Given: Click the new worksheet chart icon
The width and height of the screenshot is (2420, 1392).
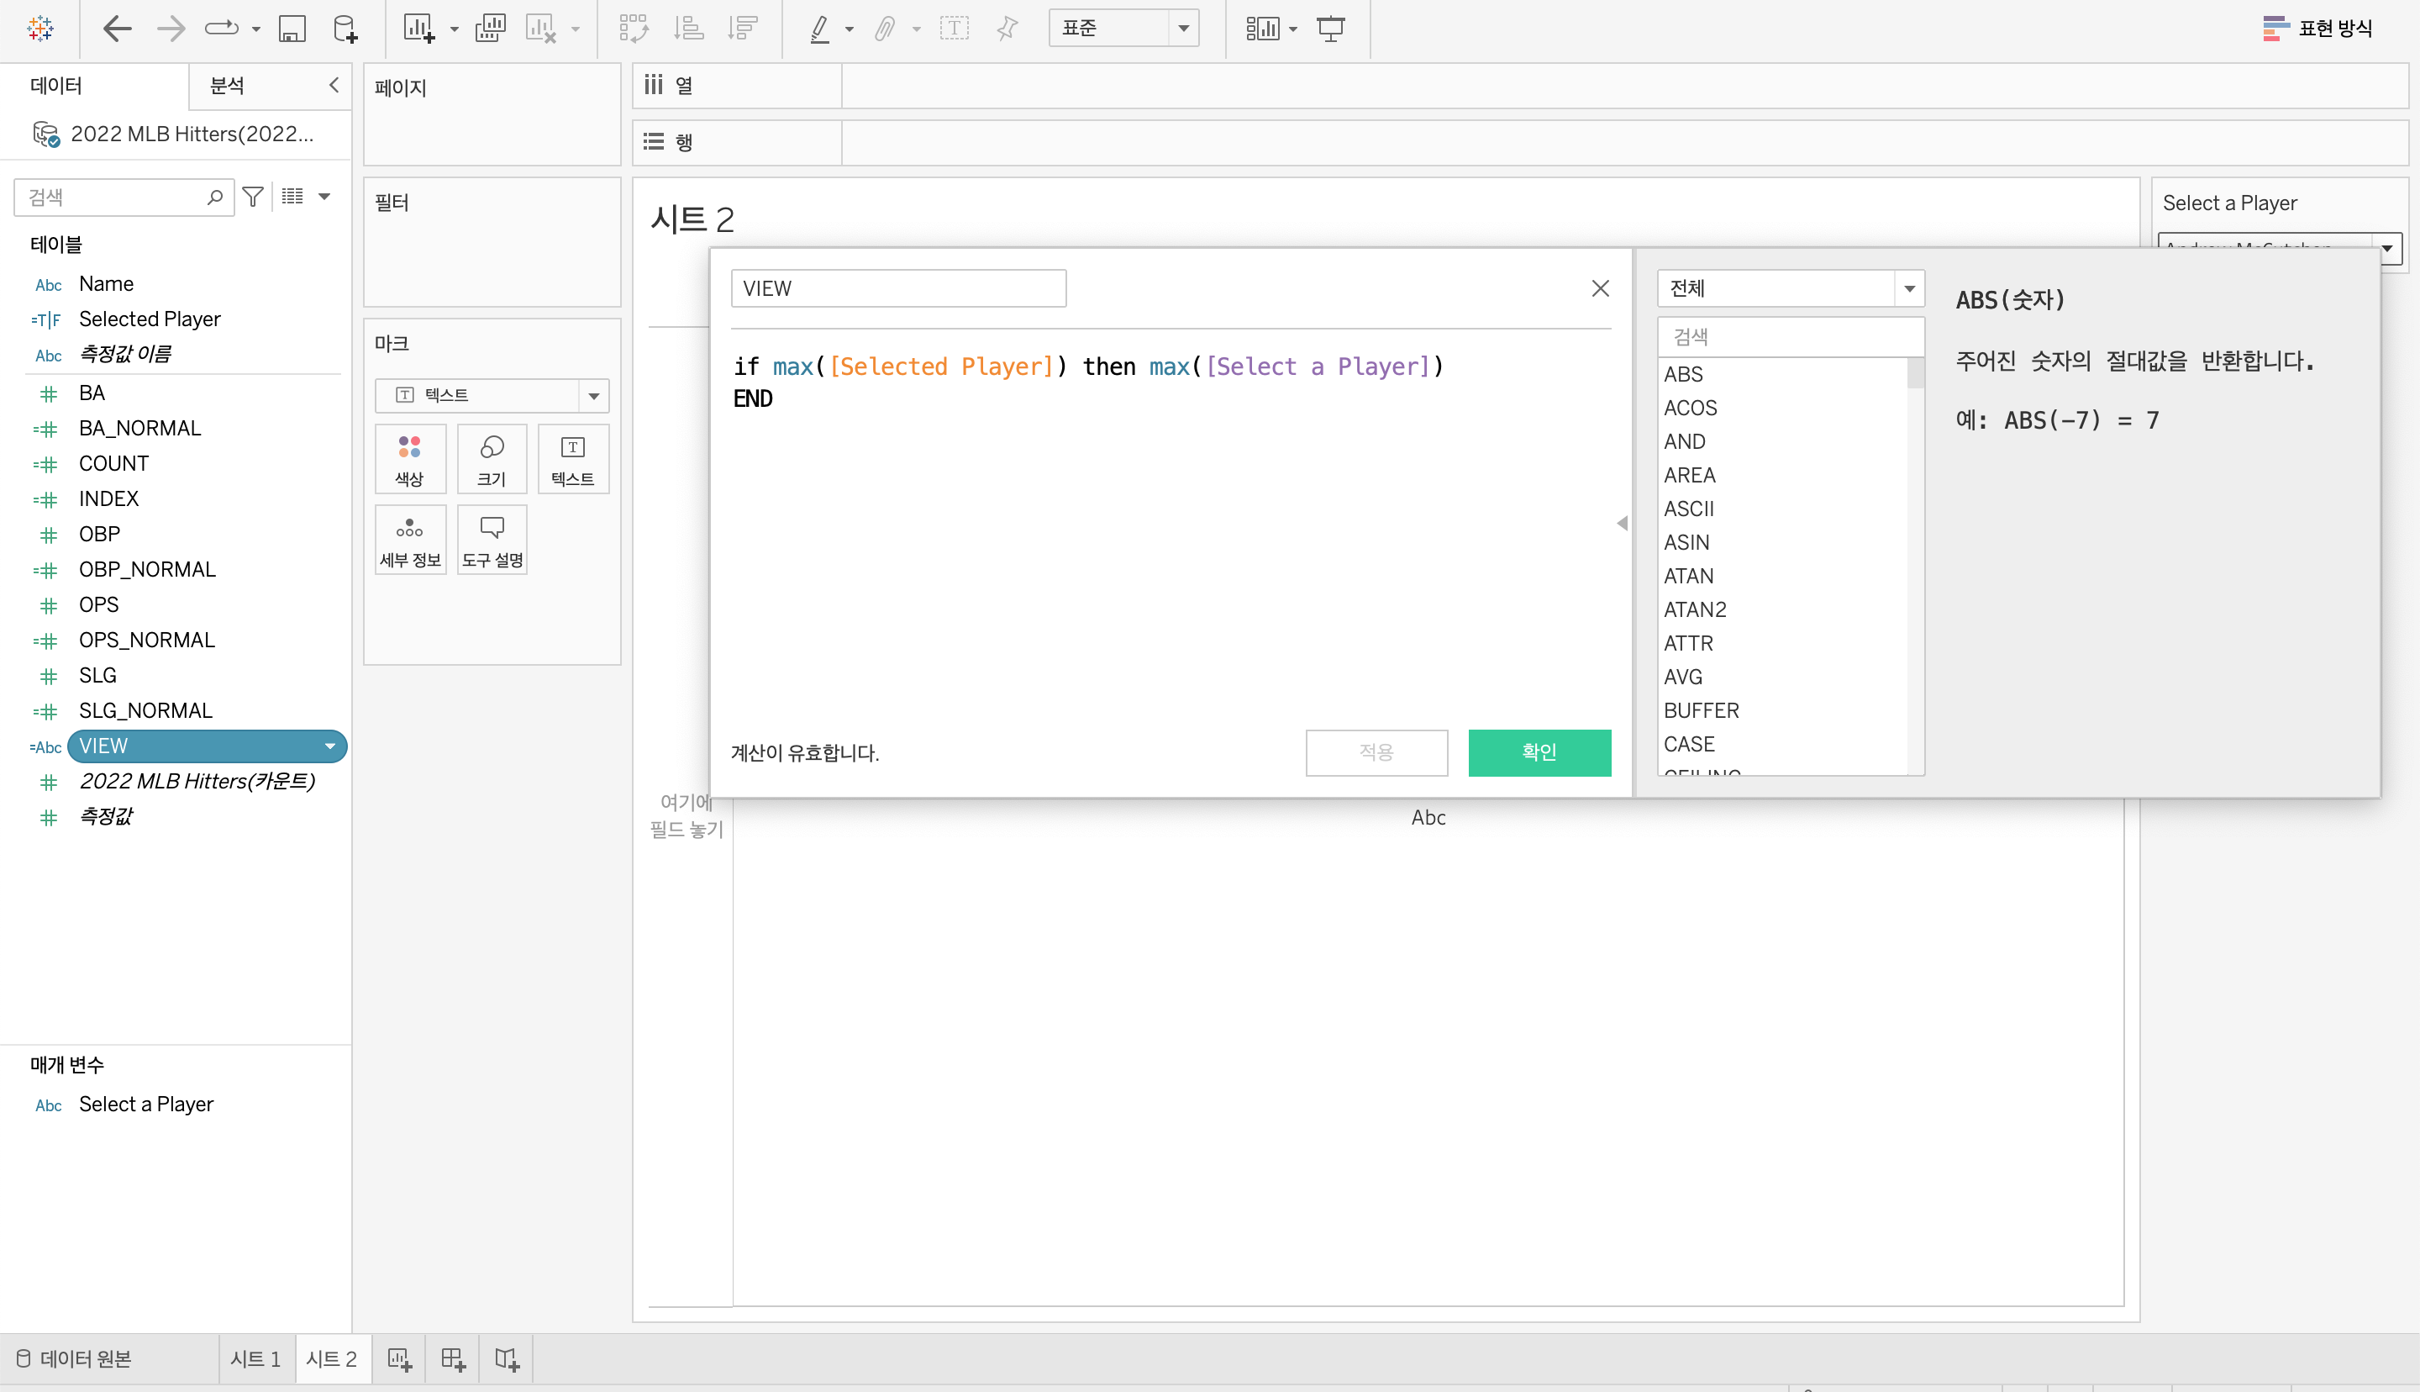Looking at the screenshot, I should pos(418,29).
